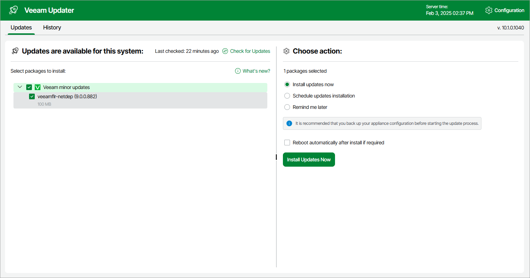
Task: Click the backup recommendation notice text
Action: tap(387, 123)
